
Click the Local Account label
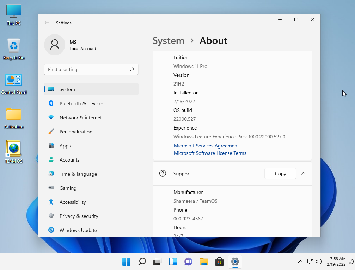[x=82, y=49]
